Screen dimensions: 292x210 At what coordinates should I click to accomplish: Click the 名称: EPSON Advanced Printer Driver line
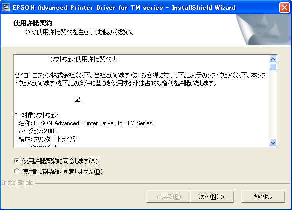tap(86, 123)
